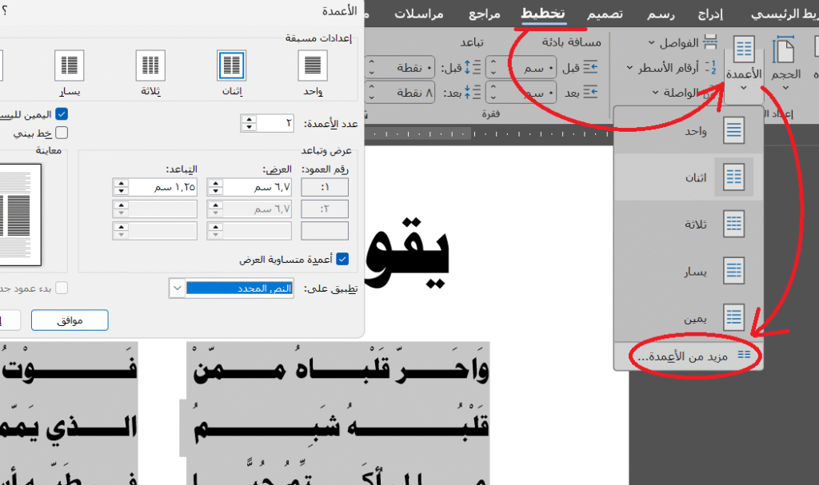
Task: Select the three-column preset icon in dialog
Action: pyautogui.click(x=150, y=66)
